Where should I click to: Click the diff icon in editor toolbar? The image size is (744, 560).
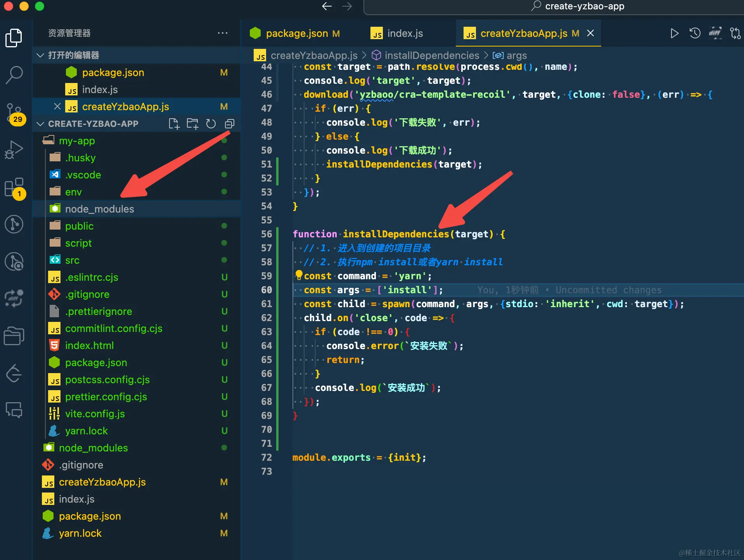pos(715,33)
